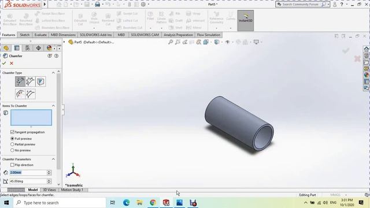
Task: Open FeatureManager design tree tab
Action: click(6, 48)
